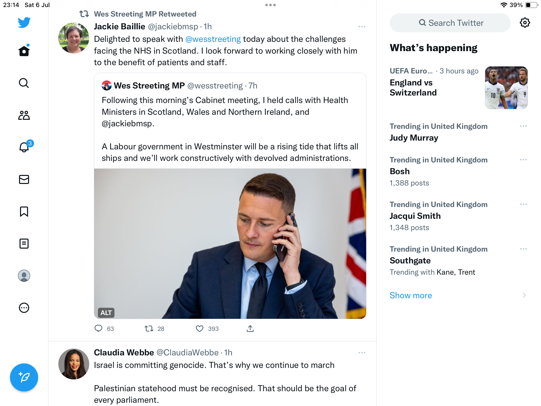Image resolution: width=541 pixels, height=406 pixels.
Task: Open the Lists icon
Action: pos(24,244)
